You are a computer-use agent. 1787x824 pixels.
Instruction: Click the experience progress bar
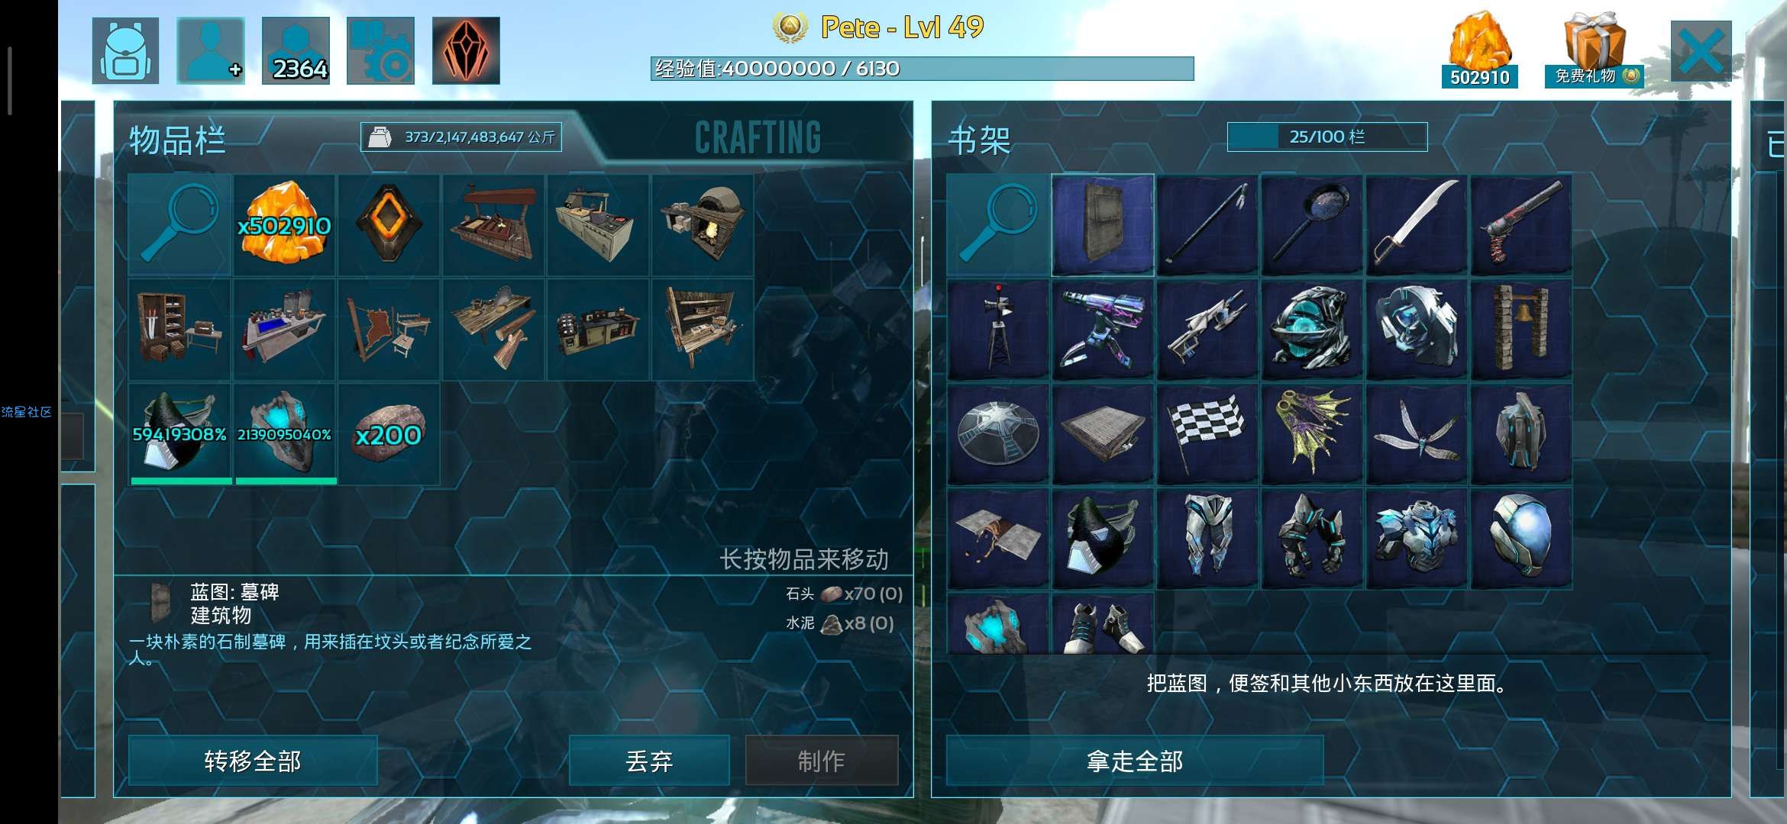point(923,69)
